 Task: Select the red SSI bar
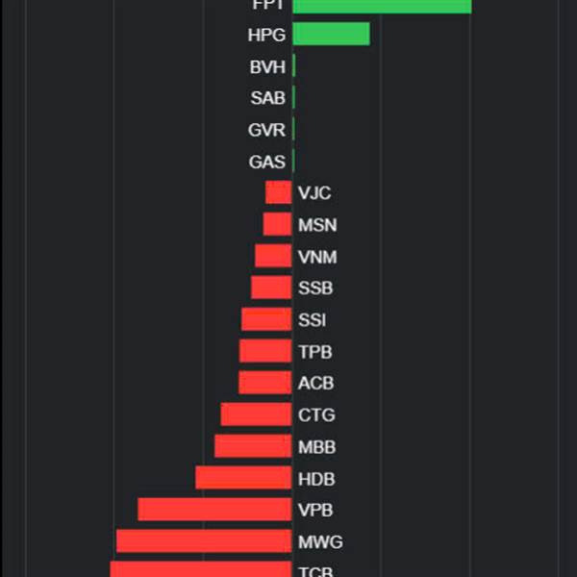click(x=267, y=319)
